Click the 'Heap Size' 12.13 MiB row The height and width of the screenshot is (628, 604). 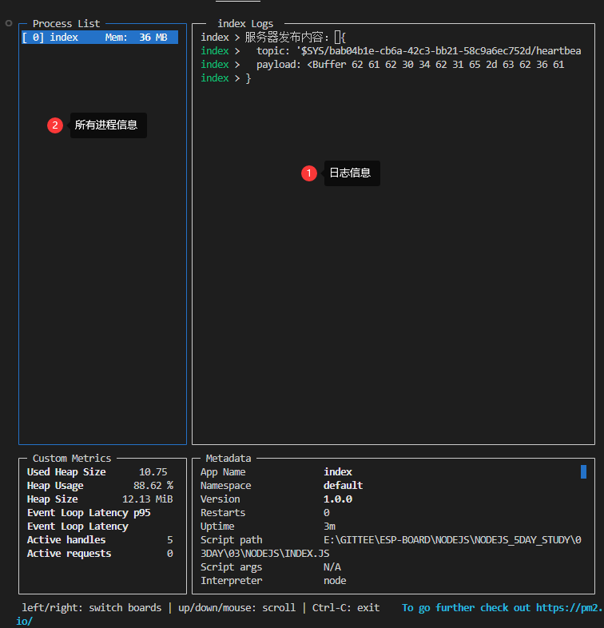(100, 499)
